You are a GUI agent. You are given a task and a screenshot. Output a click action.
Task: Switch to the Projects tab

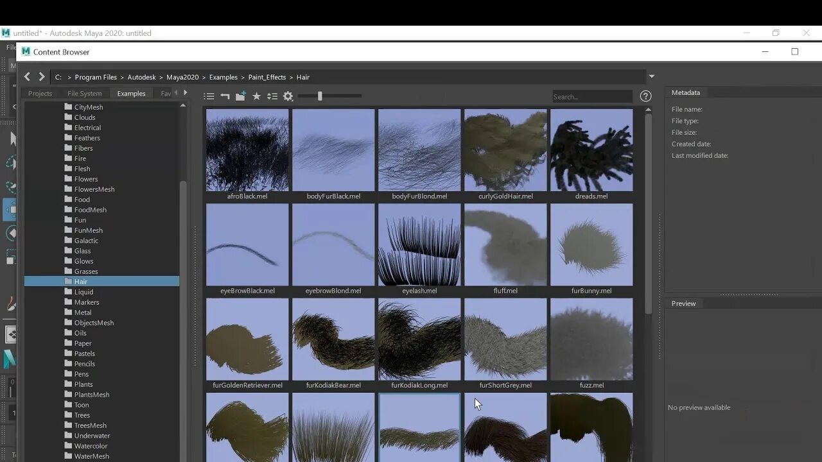click(x=40, y=94)
